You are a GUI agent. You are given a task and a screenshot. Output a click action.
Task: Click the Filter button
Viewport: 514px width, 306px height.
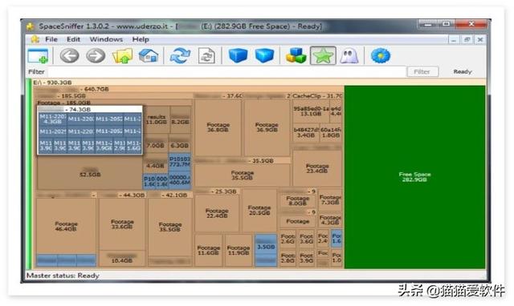click(x=422, y=71)
